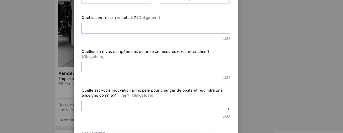Open the shop photo behind the dialog
The height and width of the screenshot is (133, 343).
coord(66,33)
